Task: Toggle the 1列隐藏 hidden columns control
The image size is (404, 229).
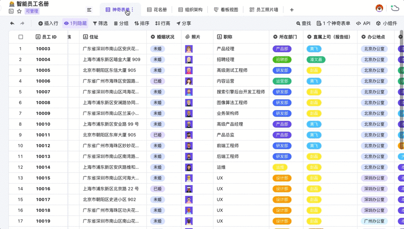Action: pos(75,23)
